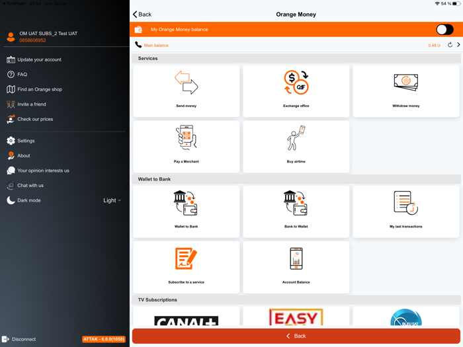The height and width of the screenshot is (347, 463).
Task: Click the phone icon beside Main balance
Action: pos(138,45)
